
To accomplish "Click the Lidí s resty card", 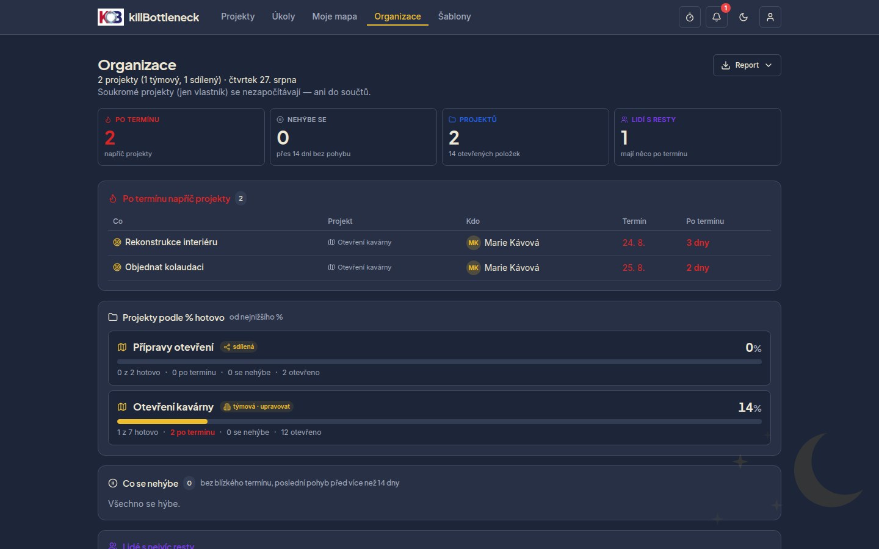I will (x=698, y=137).
